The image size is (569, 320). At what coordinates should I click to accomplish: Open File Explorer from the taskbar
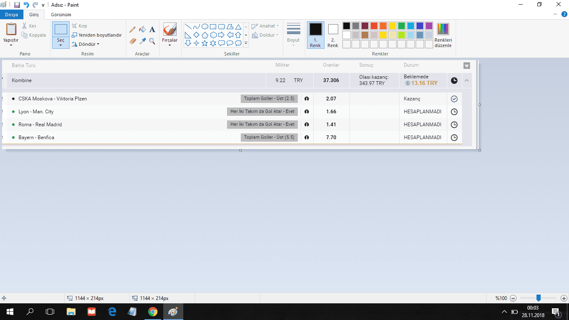pos(71,311)
